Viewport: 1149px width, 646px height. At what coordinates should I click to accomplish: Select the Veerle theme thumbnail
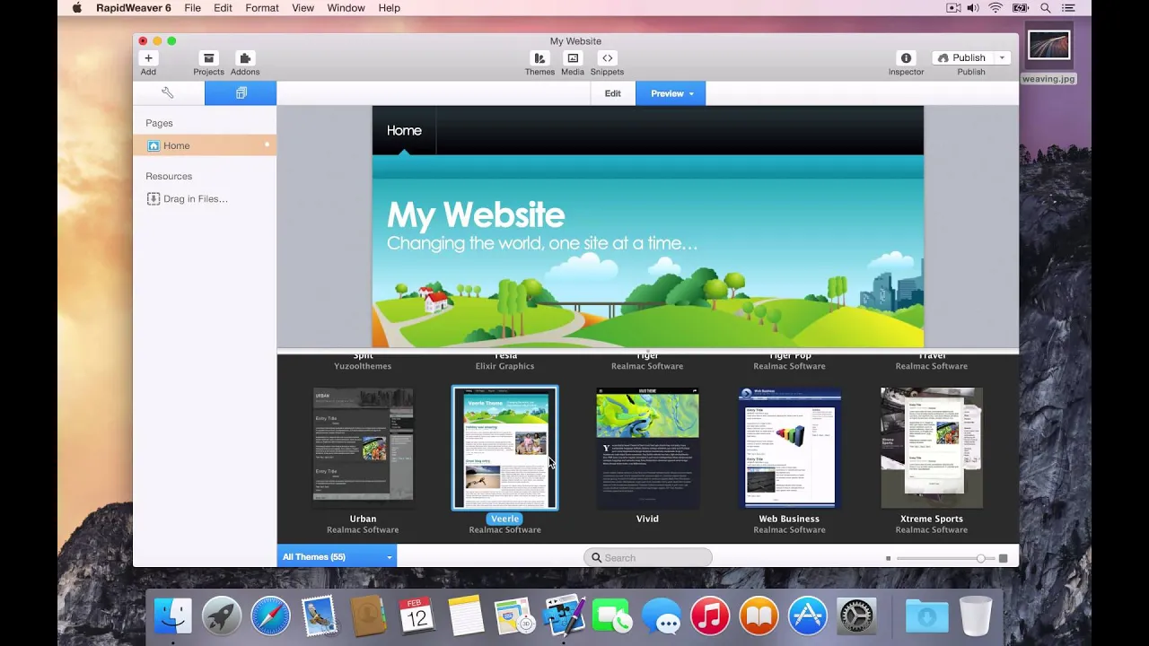click(504, 448)
